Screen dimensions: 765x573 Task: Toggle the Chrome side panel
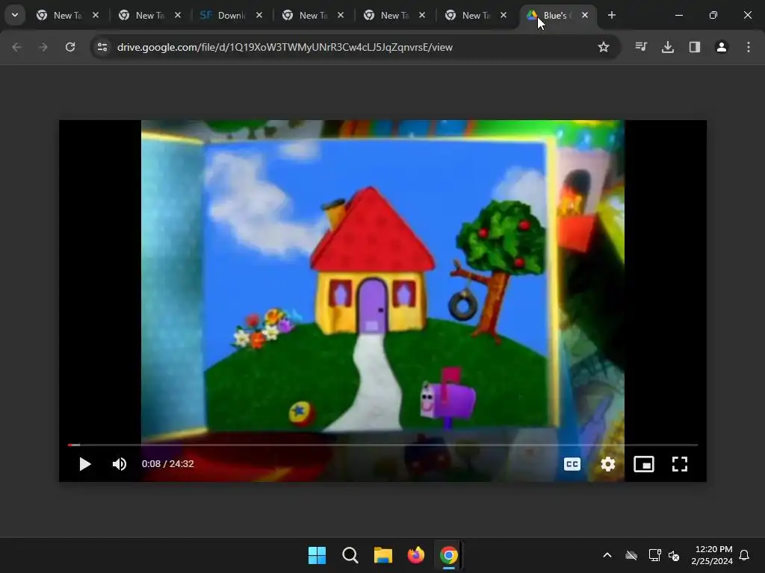tap(695, 47)
